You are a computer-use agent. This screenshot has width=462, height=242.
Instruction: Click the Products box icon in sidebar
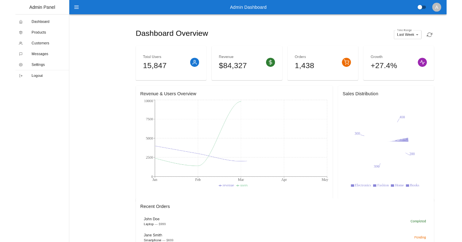(x=21, y=32)
